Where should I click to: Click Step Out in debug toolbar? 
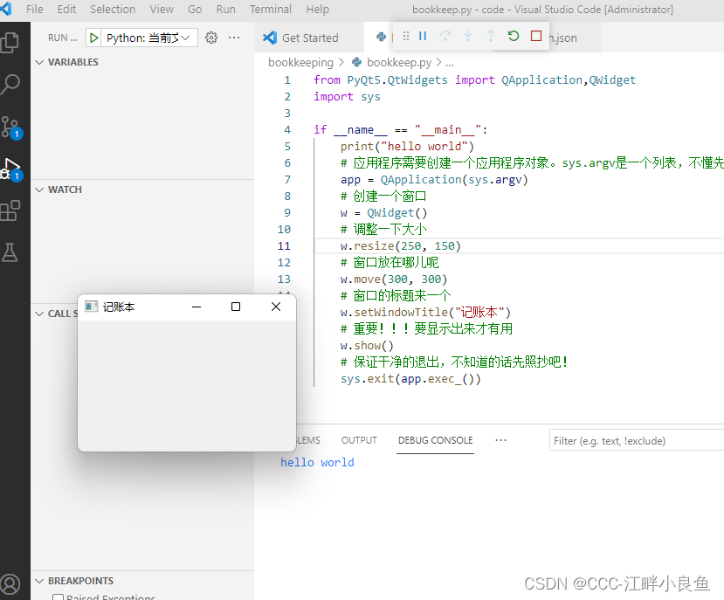point(490,36)
